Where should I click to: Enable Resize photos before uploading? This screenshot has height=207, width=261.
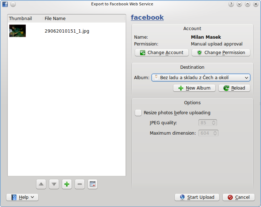138,113
